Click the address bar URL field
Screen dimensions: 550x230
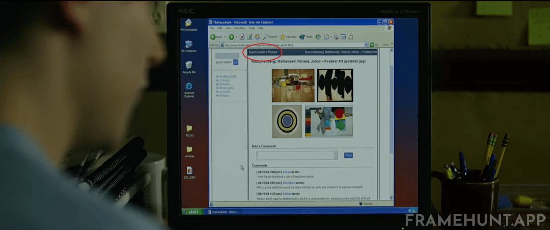(x=295, y=45)
